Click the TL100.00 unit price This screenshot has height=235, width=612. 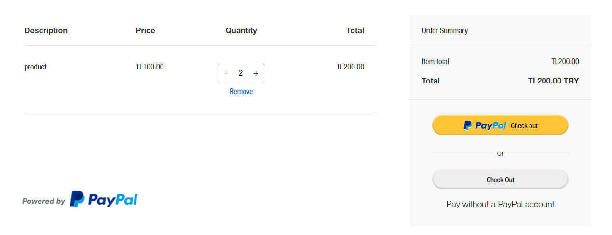150,67
